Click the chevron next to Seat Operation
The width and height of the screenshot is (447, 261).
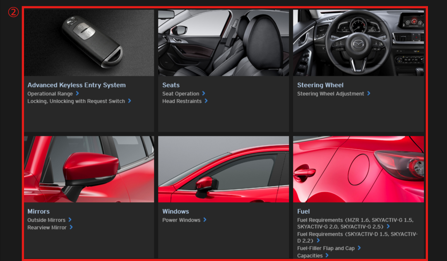[204, 94]
